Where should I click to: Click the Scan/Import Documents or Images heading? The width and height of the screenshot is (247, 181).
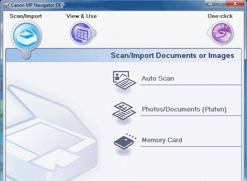pos(172,55)
